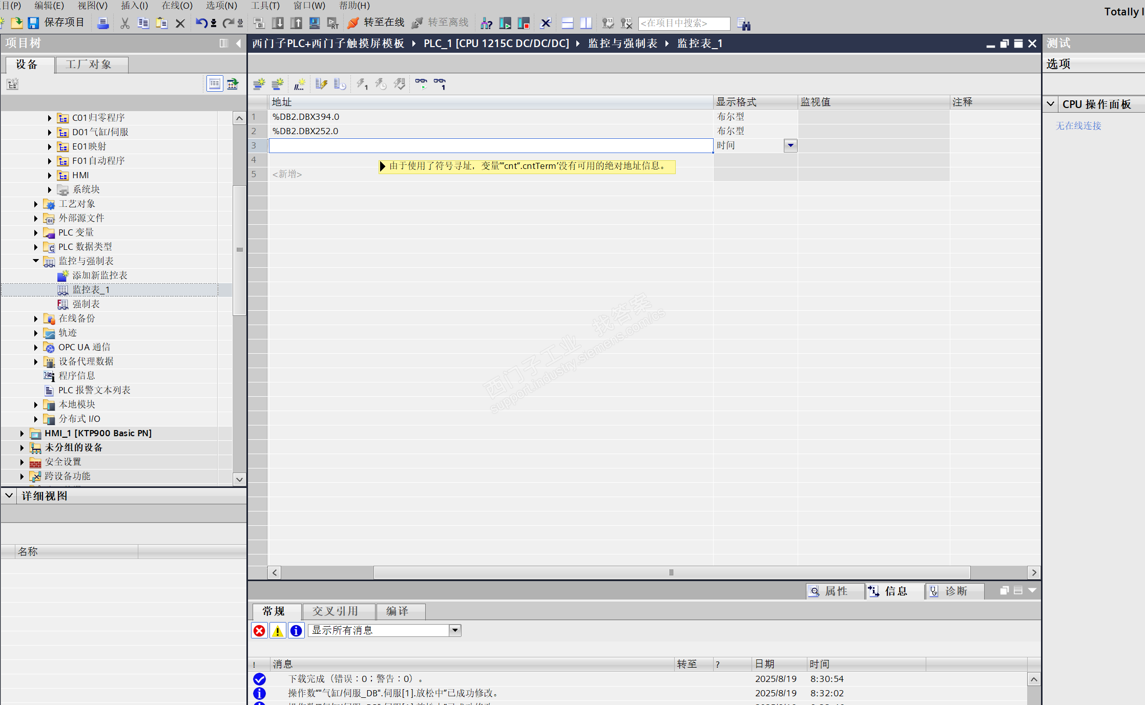Collapse the 监控与强制表 tree node
Viewport: 1145px width, 705px height.
(36, 261)
